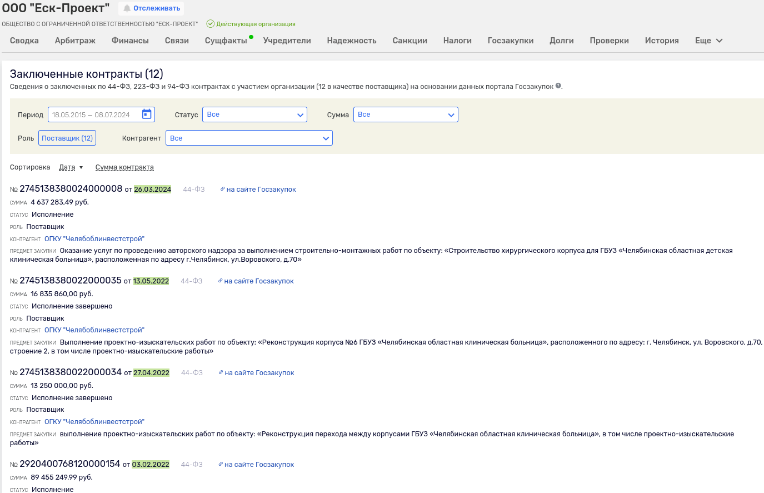Viewport: 764px width, 493px height.
Task: Click the Действующая организация status checkmark
Action: coord(210,24)
